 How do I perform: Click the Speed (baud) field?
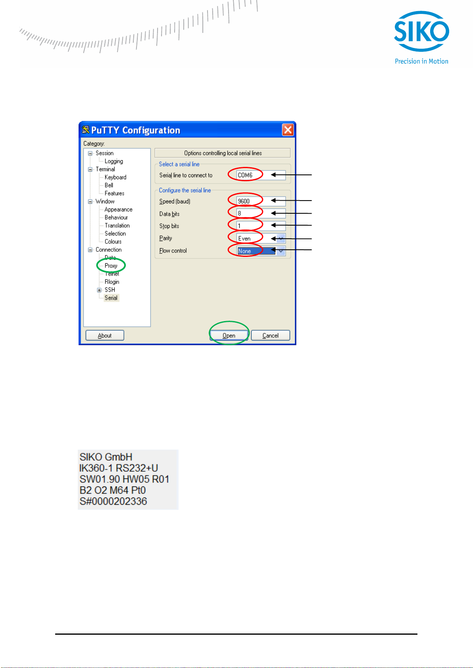(261, 201)
